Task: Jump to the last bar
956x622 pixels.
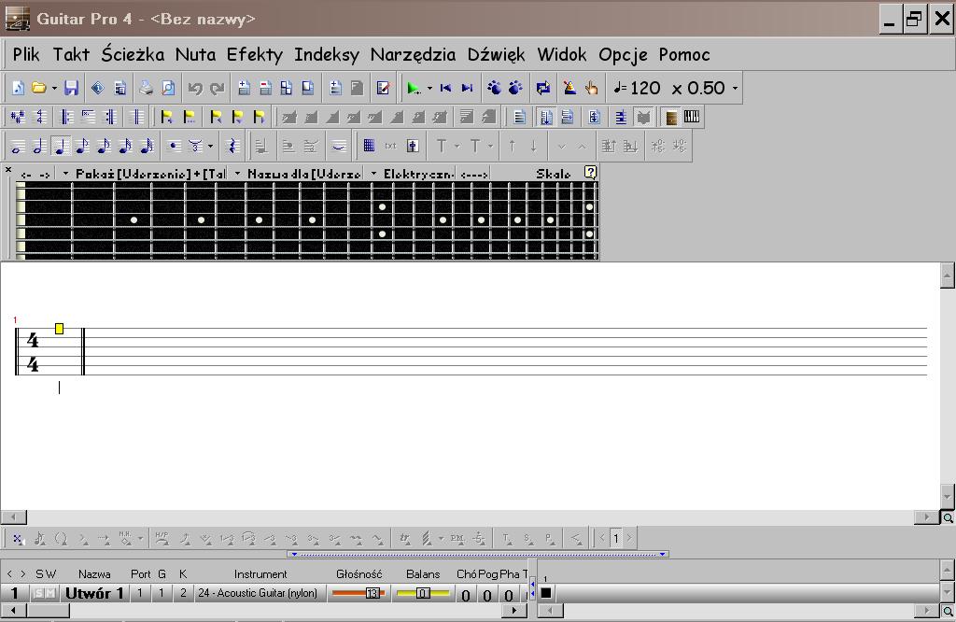Action: tap(467, 89)
